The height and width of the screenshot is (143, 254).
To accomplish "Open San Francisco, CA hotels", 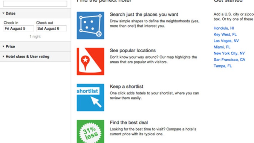I will click(229, 60).
